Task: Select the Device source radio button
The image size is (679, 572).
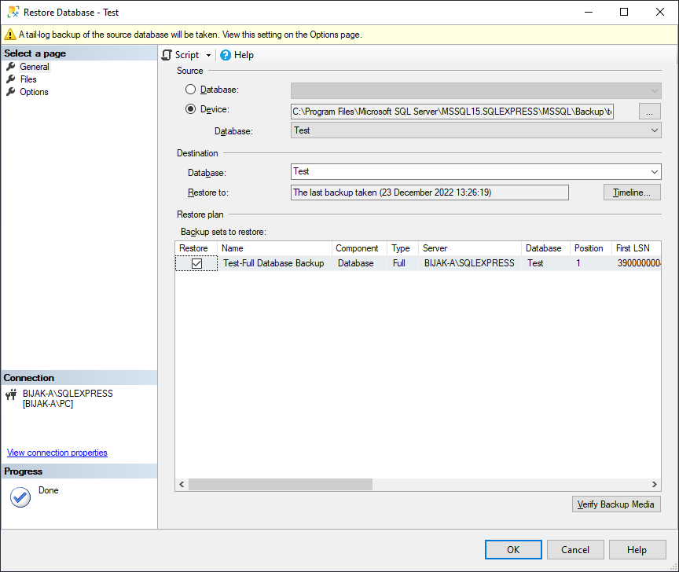Action: (189, 109)
